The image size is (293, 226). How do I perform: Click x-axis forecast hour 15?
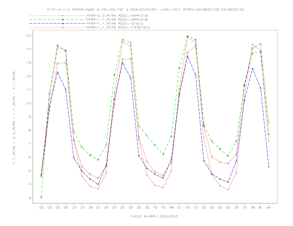click(x=82, y=208)
